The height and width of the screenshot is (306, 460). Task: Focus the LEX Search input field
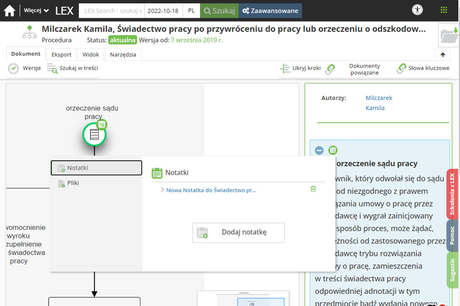pos(112,11)
